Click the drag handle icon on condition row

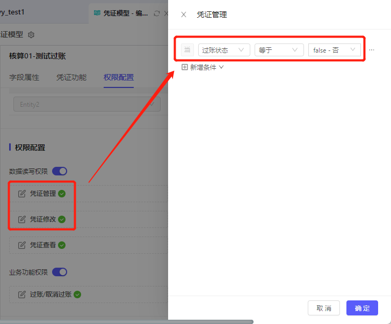click(x=187, y=50)
